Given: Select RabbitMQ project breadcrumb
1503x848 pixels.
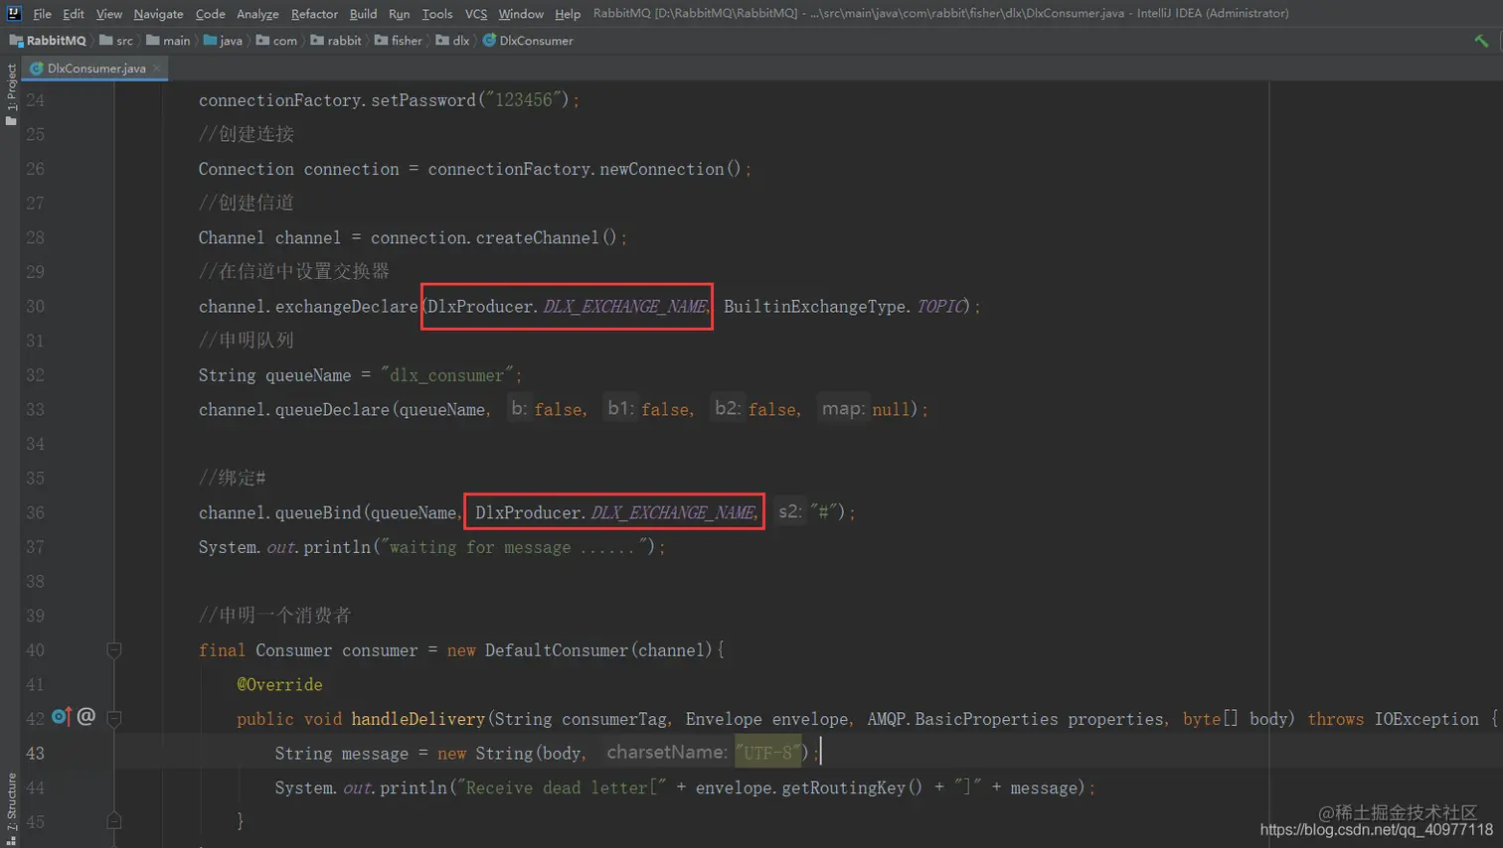Looking at the screenshot, I should point(48,41).
